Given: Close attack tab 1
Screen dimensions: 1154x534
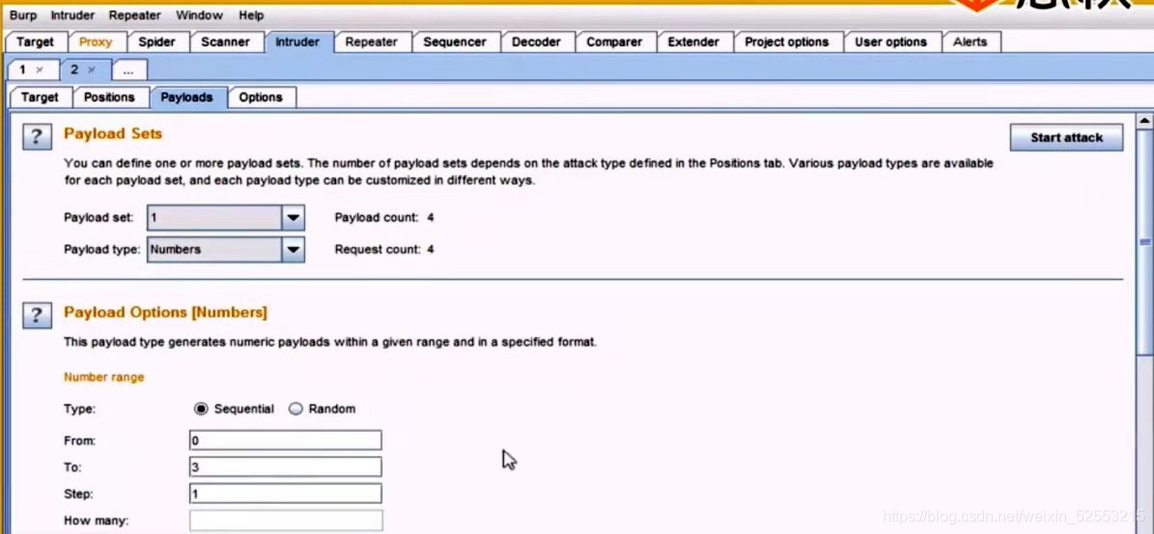Looking at the screenshot, I should point(40,70).
